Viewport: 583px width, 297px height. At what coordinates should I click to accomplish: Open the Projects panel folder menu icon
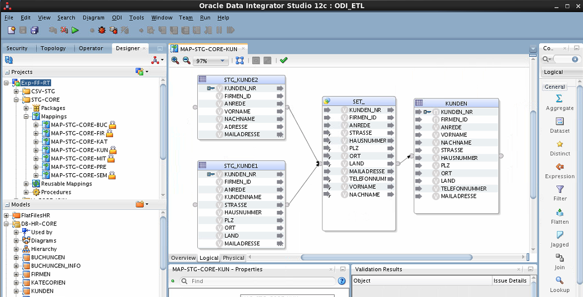point(142,72)
